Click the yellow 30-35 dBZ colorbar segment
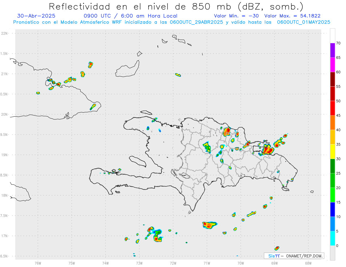 [332, 152]
